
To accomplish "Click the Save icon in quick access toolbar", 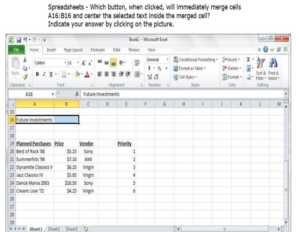I will (x=18, y=40).
